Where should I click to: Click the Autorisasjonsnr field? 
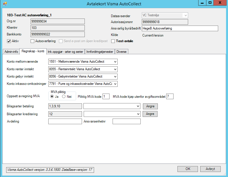click(165, 22)
